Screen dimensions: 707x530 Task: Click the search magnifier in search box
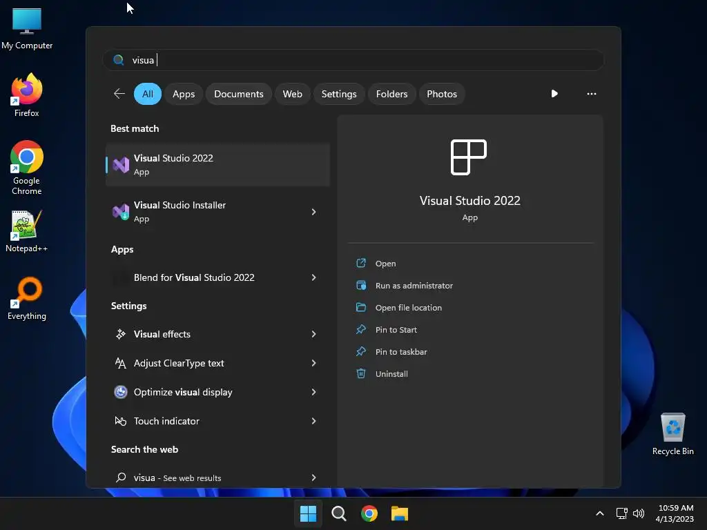point(119,60)
